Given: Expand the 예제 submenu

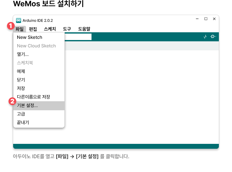Looking at the screenshot, I should coord(21,71).
